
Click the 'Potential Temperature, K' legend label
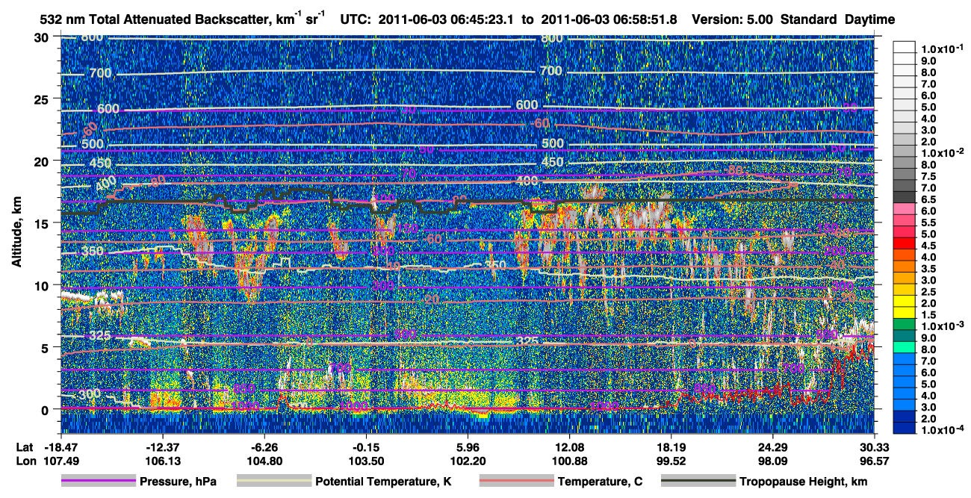coord(383,482)
